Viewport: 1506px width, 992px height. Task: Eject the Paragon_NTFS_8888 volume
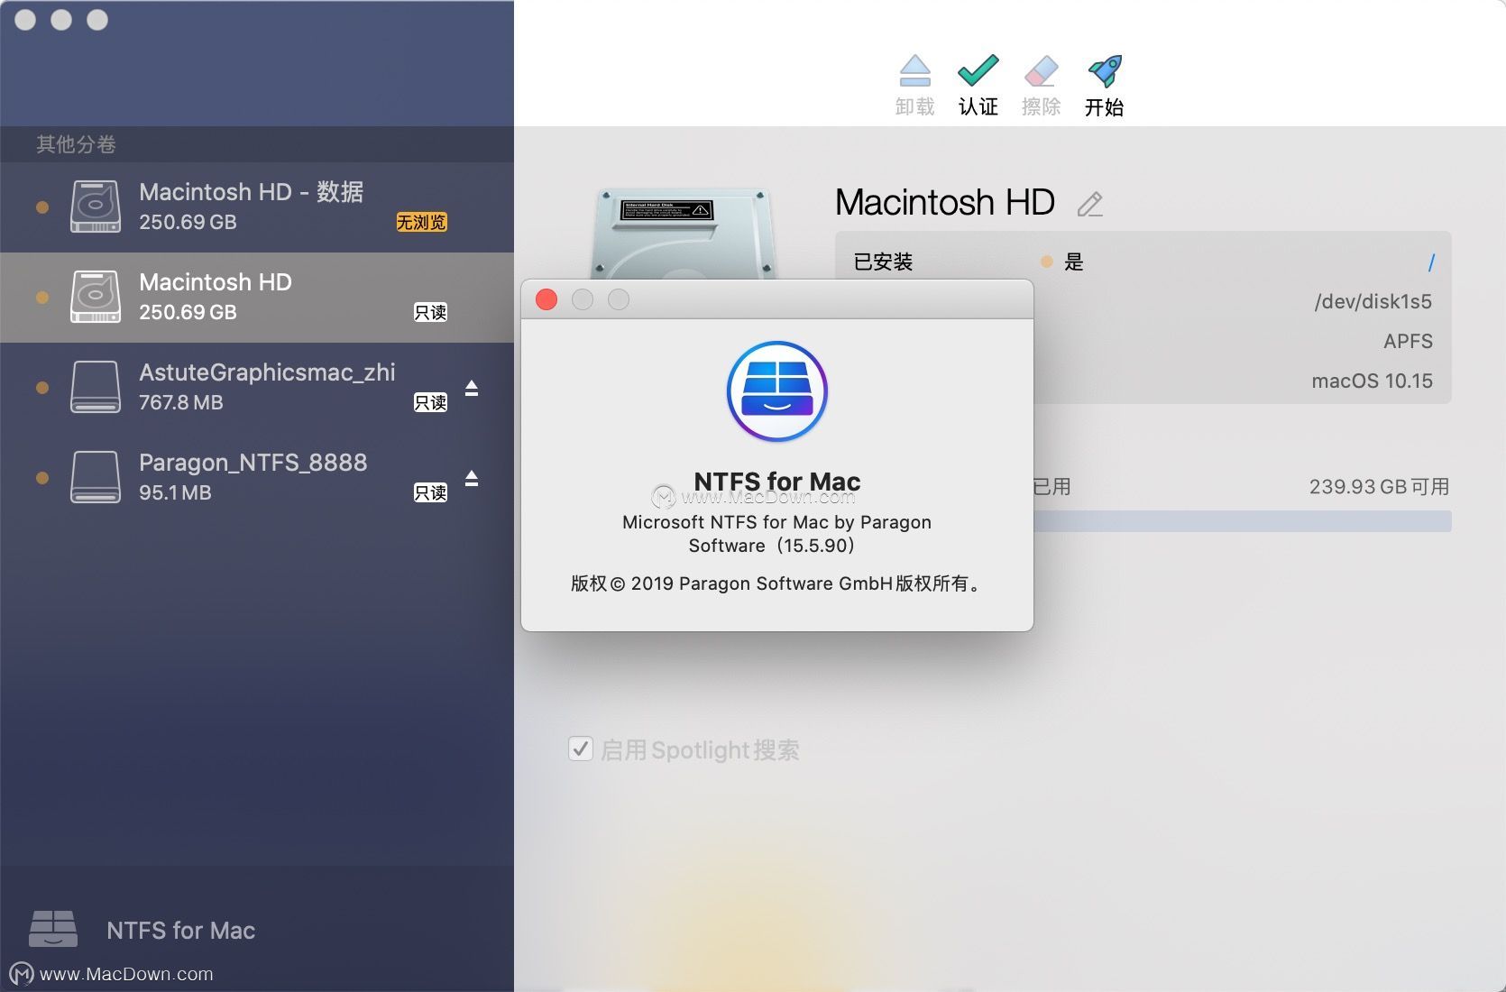[x=472, y=478]
